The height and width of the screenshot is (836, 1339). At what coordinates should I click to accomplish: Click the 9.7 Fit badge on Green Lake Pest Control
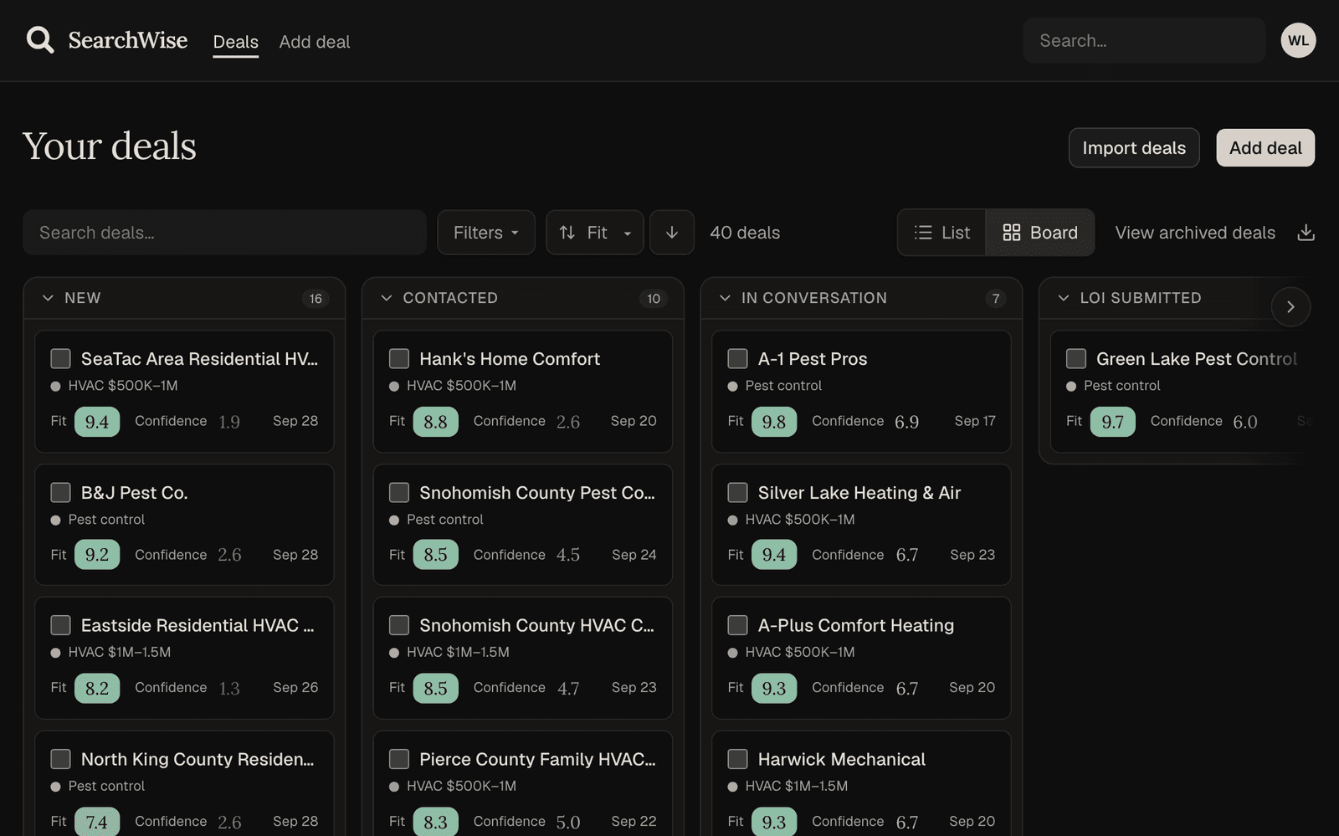tap(1113, 422)
